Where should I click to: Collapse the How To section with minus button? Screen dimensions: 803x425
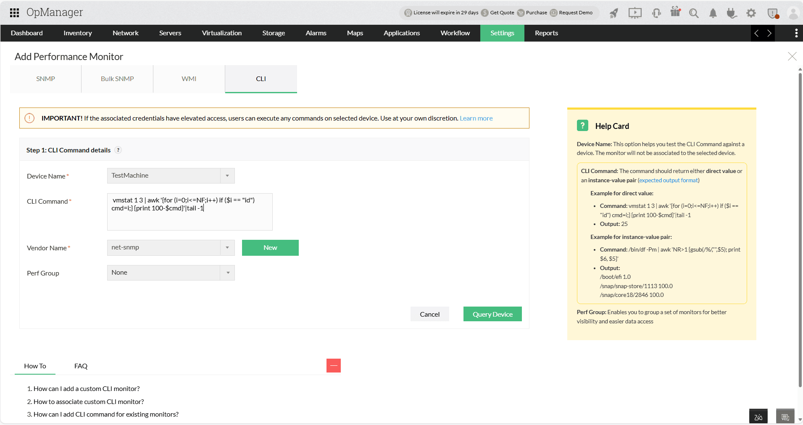pos(334,365)
